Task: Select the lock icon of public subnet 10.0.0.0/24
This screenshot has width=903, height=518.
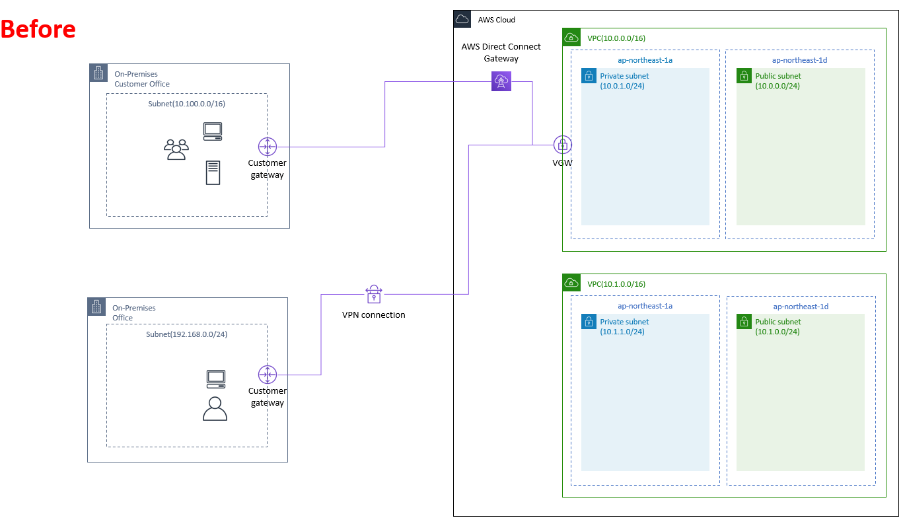Action: pos(744,76)
